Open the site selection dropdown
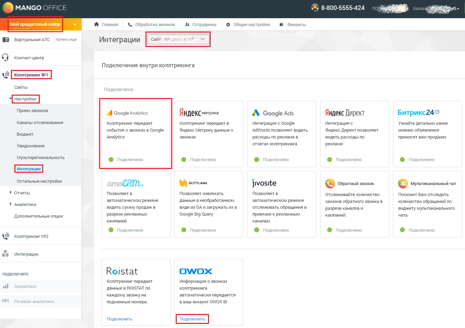Viewport: 465px width, 328px height. point(178,39)
